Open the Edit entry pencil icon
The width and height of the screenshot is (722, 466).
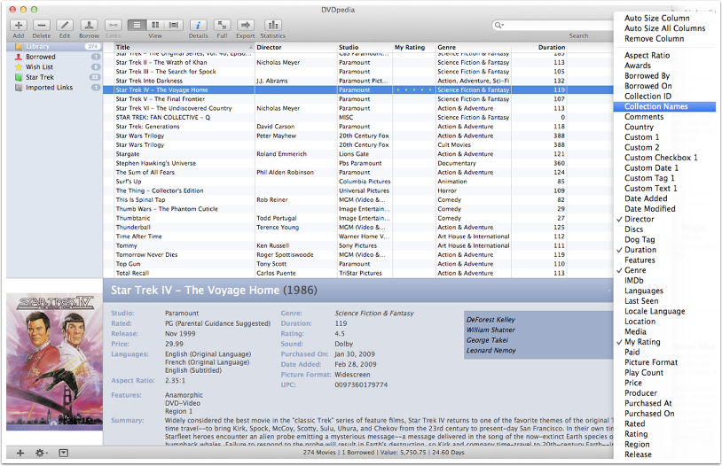pyautogui.click(x=65, y=25)
